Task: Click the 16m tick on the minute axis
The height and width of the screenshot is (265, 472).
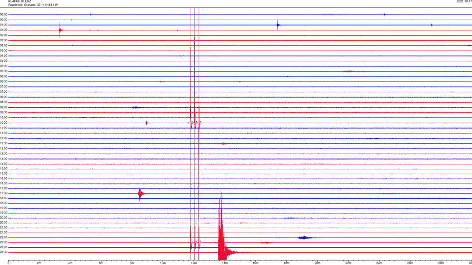Action: (256, 263)
